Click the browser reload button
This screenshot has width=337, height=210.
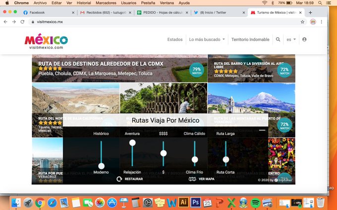[x=23, y=22]
